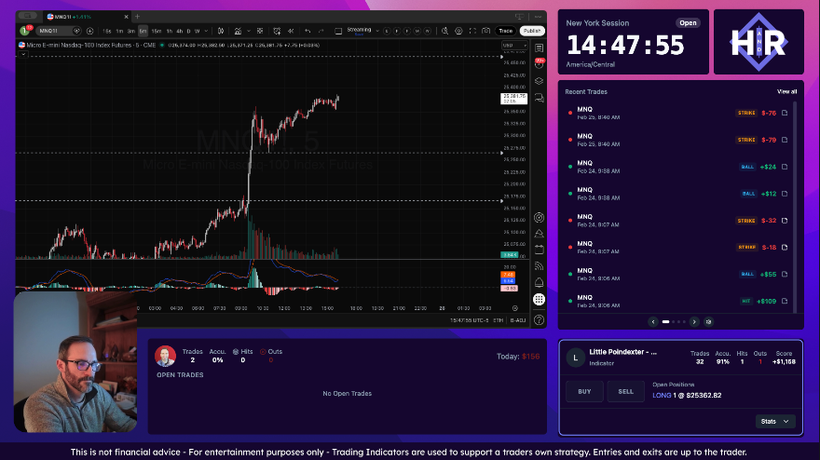The image size is (820, 460).
Task: Take a snapshot with the camera icon
Action: coord(486,31)
